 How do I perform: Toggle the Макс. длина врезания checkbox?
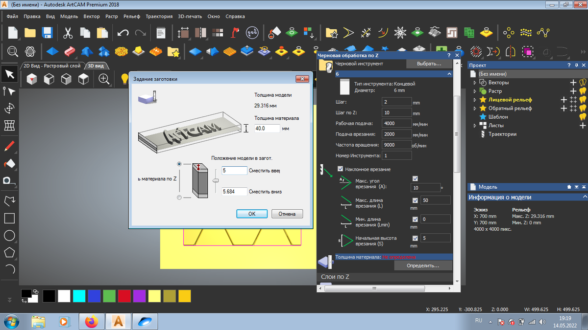(416, 200)
